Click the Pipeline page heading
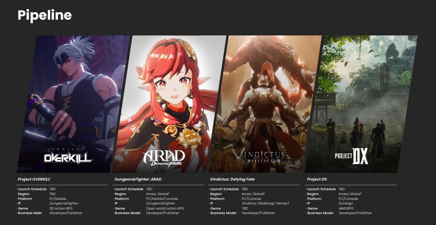The height and width of the screenshot is (225, 436). (x=45, y=15)
